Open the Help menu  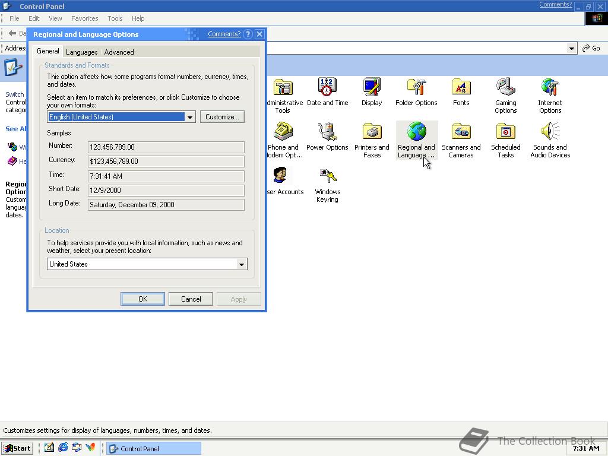(138, 18)
